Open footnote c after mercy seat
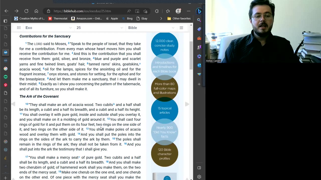 tap(79, 157)
